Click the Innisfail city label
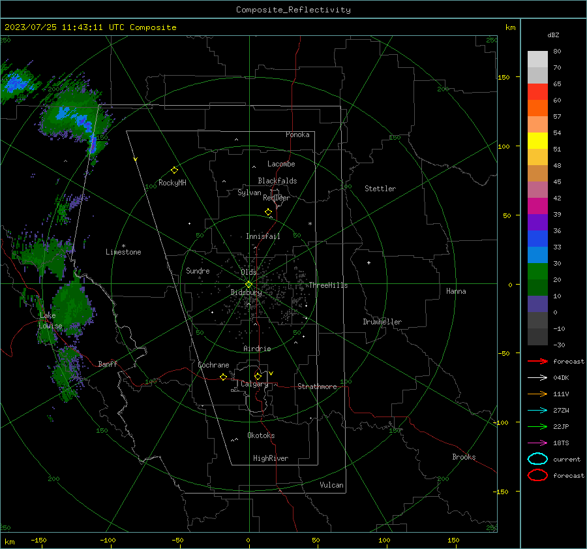 [x=263, y=236]
